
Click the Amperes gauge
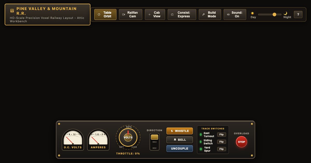pos(98,140)
